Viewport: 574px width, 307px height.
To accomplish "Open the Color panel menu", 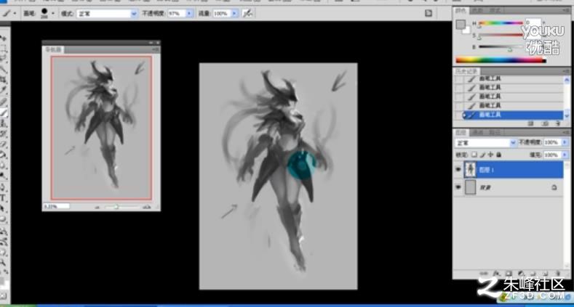I will coord(566,11).
